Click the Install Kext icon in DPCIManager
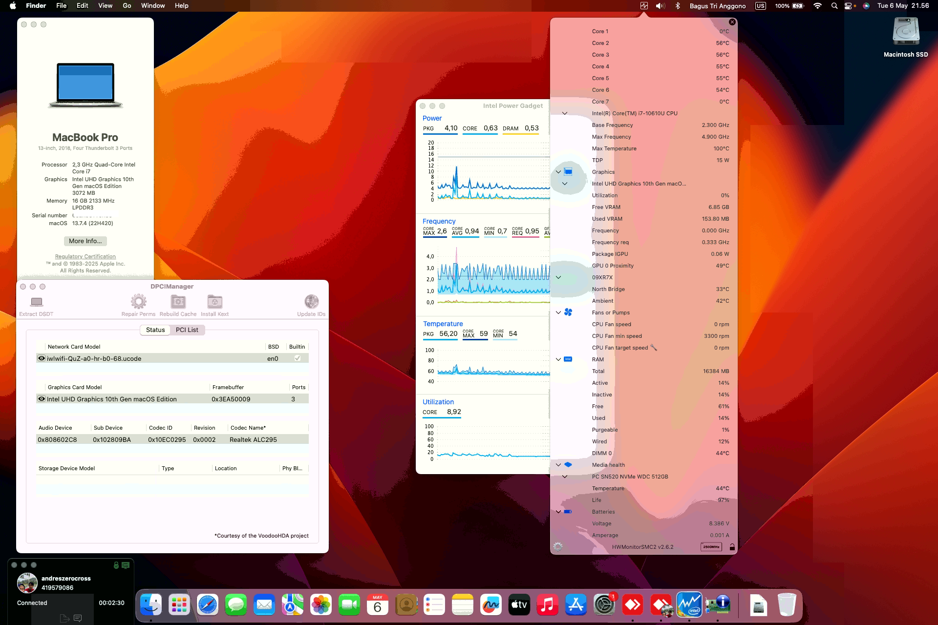This screenshot has height=625, width=938. pos(214,302)
